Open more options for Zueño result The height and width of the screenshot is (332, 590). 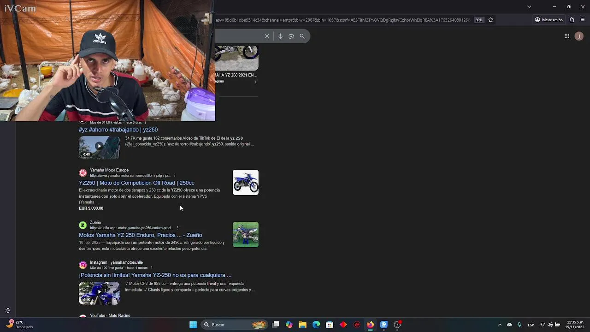tap(177, 228)
